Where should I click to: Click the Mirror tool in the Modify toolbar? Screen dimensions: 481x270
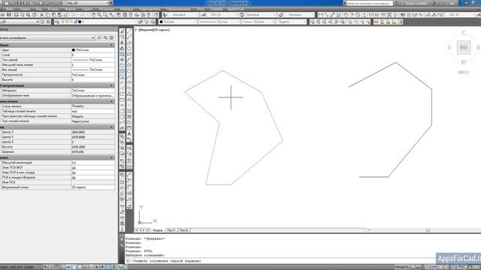point(122,43)
